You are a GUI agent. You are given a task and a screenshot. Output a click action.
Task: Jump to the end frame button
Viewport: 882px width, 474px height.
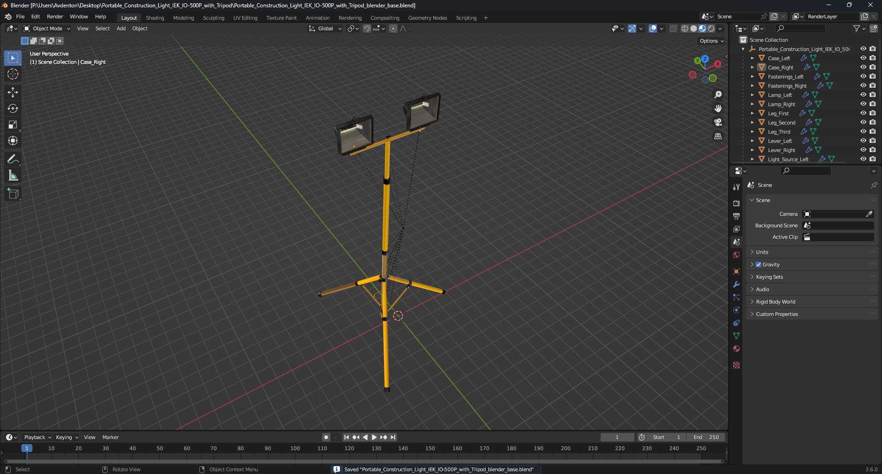(393, 437)
